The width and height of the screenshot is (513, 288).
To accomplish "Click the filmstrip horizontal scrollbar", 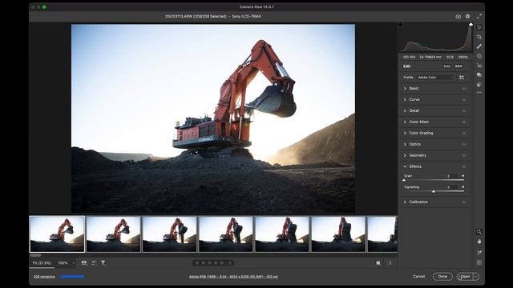I will pyautogui.click(x=35, y=255).
